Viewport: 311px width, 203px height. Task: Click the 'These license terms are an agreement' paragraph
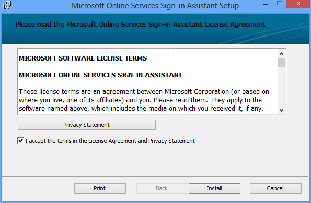(x=144, y=100)
